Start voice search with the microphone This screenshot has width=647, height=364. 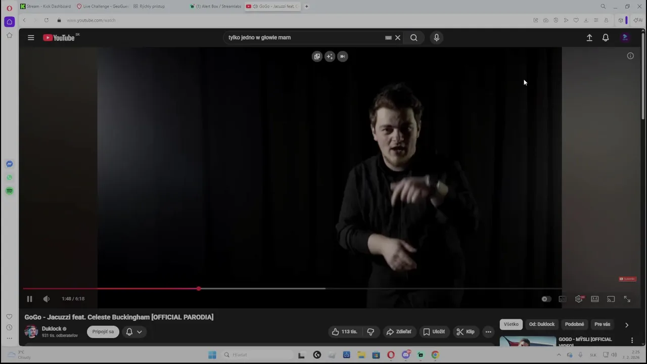437,37
